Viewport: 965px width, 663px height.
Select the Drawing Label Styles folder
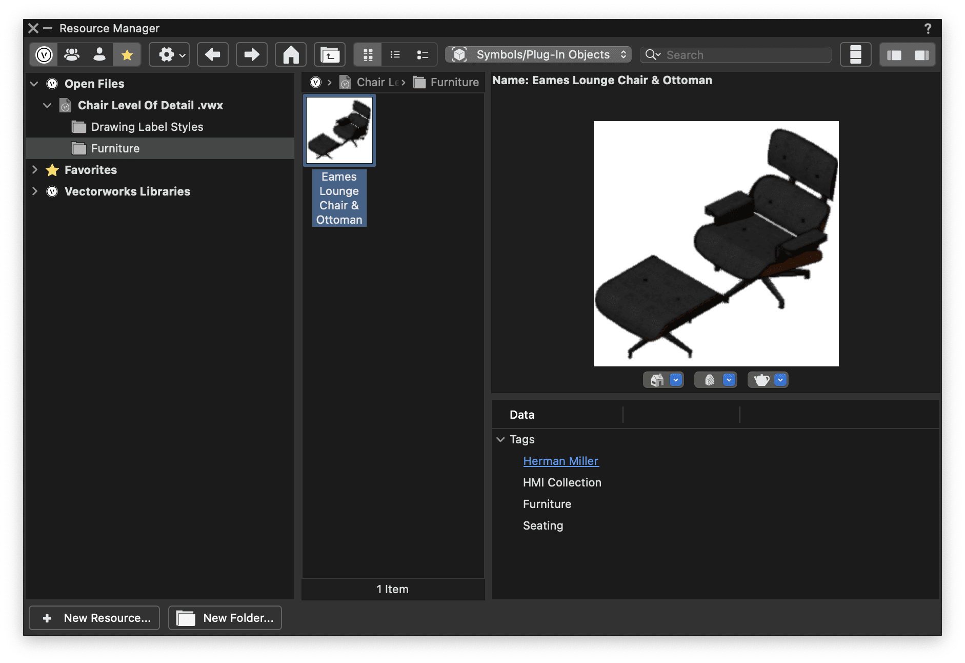pos(147,127)
